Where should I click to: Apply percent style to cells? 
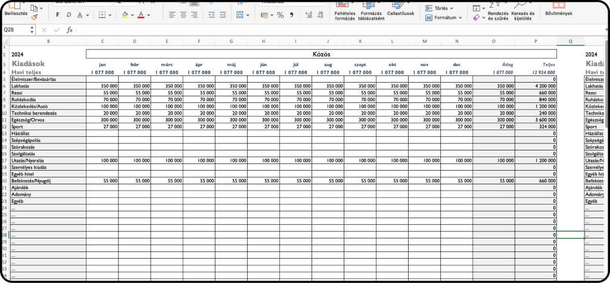click(280, 15)
